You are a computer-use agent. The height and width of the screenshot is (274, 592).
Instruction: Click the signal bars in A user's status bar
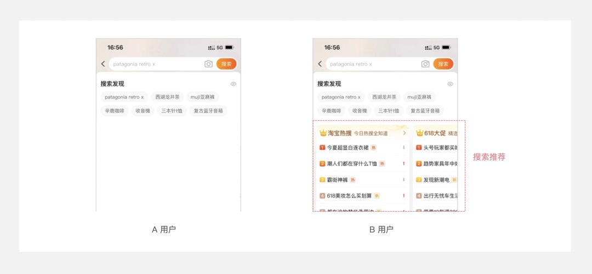pyautogui.click(x=212, y=48)
